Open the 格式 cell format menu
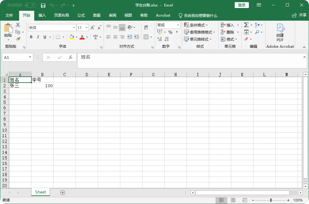The height and width of the screenshot is (204, 309). click(x=229, y=39)
